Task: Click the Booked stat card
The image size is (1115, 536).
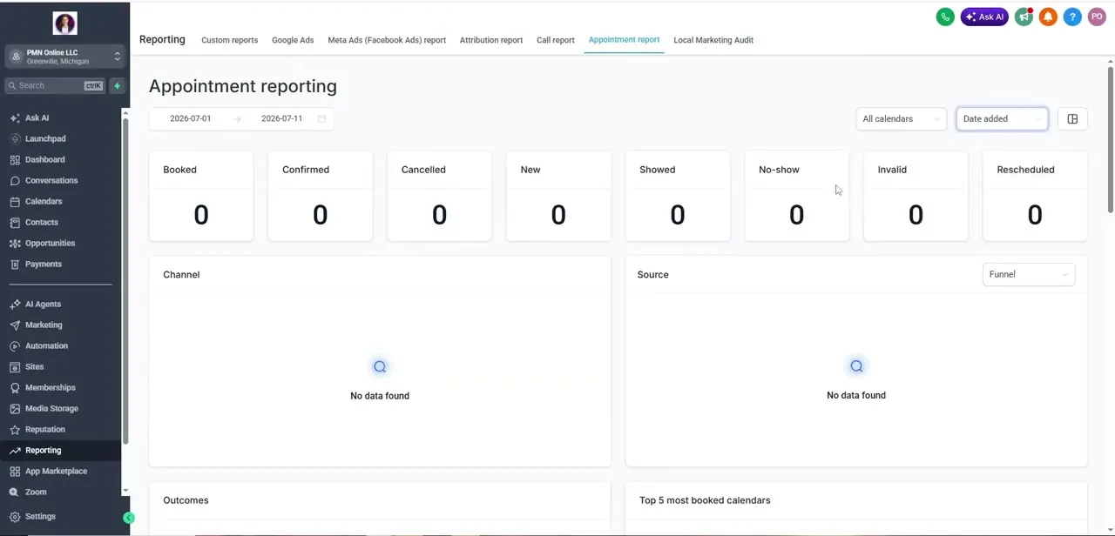Action: pyautogui.click(x=201, y=196)
